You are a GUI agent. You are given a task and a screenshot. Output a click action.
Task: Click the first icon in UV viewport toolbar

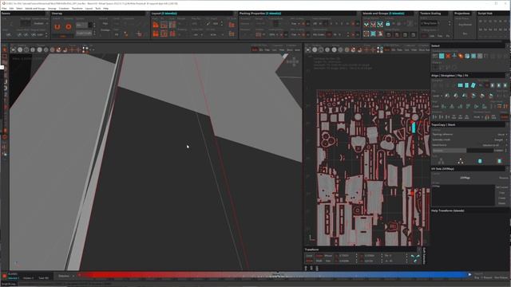tap(308, 49)
